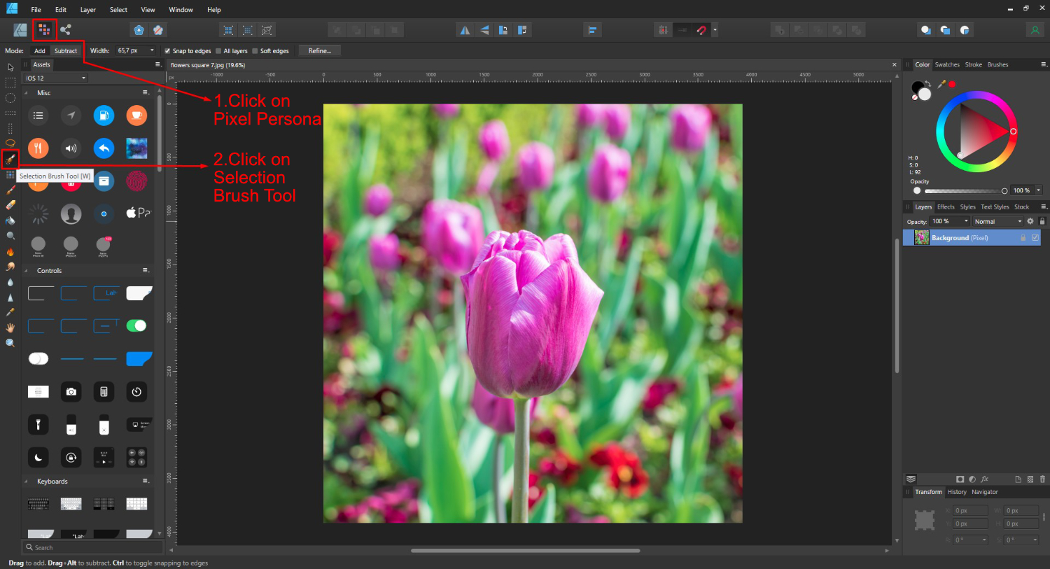Viewport: 1050px width, 569px height.
Task: Uncheck Snap to edges
Action: tap(167, 50)
